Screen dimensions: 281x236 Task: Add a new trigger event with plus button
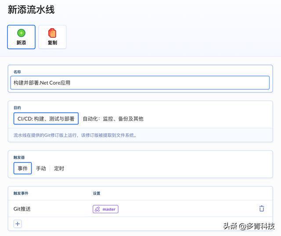pos(18,224)
